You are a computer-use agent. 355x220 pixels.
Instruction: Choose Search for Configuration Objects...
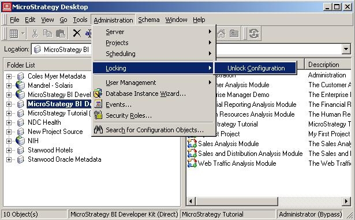pos(153,130)
